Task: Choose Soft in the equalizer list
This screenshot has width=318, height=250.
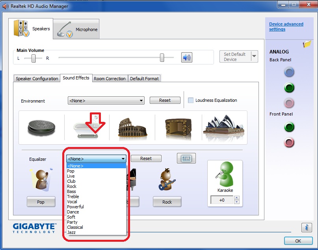Action: 96,217
